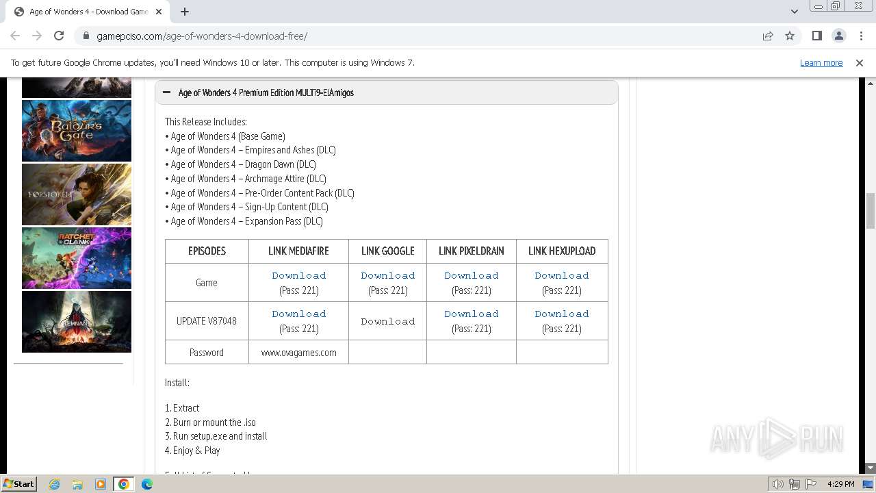The width and height of the screenshot is (876, 493).
Task: Click the taskbar clock 4:29 PM
Action: tap(840, 484)
